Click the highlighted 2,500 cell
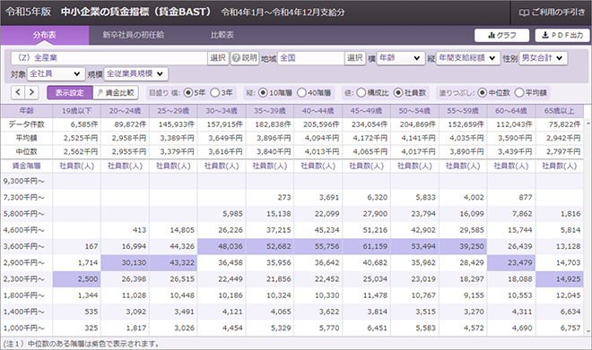Viewport: 592px width, 350px height. (x=76, y=279)
